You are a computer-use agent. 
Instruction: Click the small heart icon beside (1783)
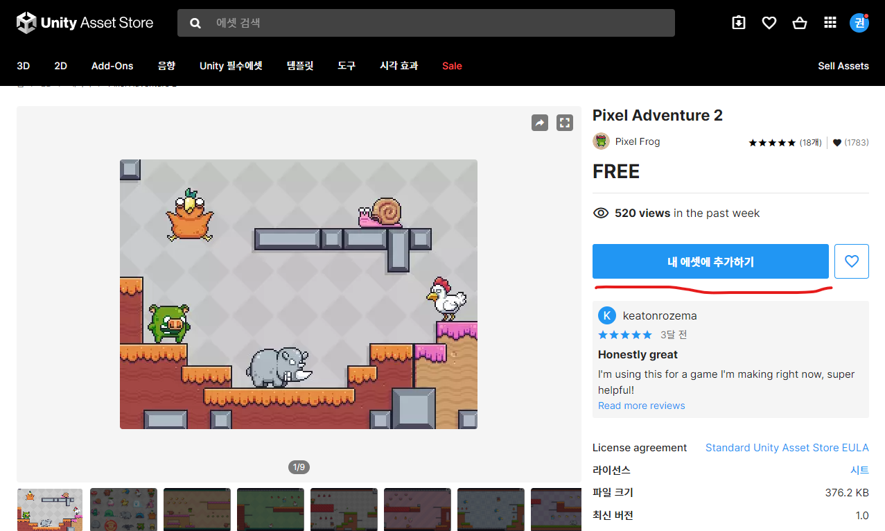[x=837, y=143]
